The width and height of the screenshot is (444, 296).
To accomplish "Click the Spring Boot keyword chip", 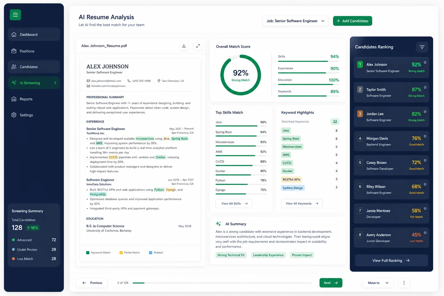I will 291,139.
